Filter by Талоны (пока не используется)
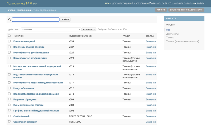This screenshot has height=126, width=211. (x=183, y=41)
